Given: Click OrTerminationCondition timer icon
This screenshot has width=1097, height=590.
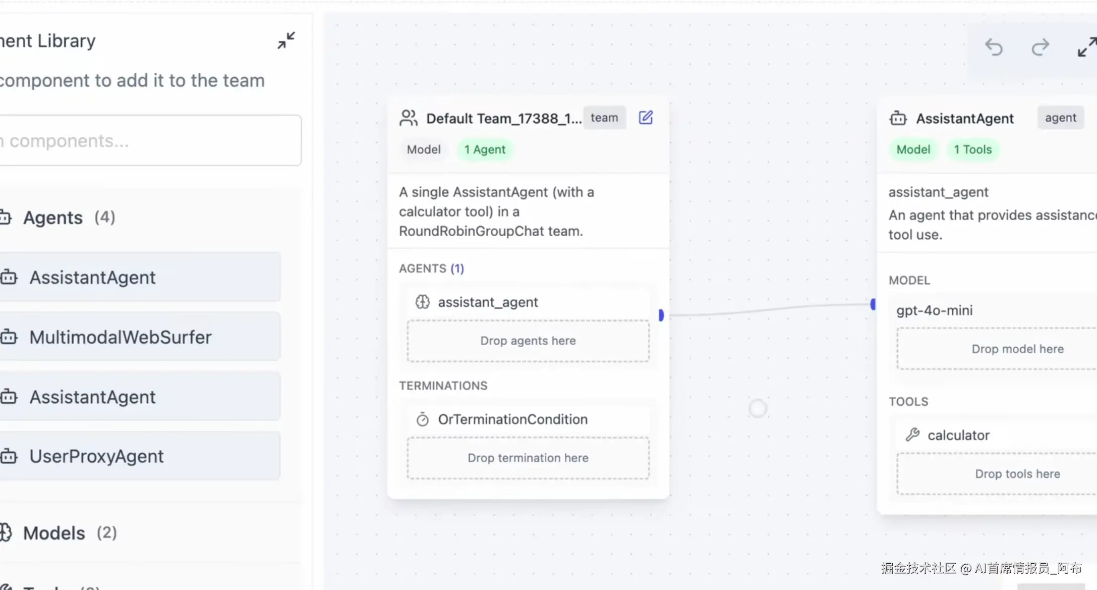Looking at the screenshot, I should (x=422, y=419).
